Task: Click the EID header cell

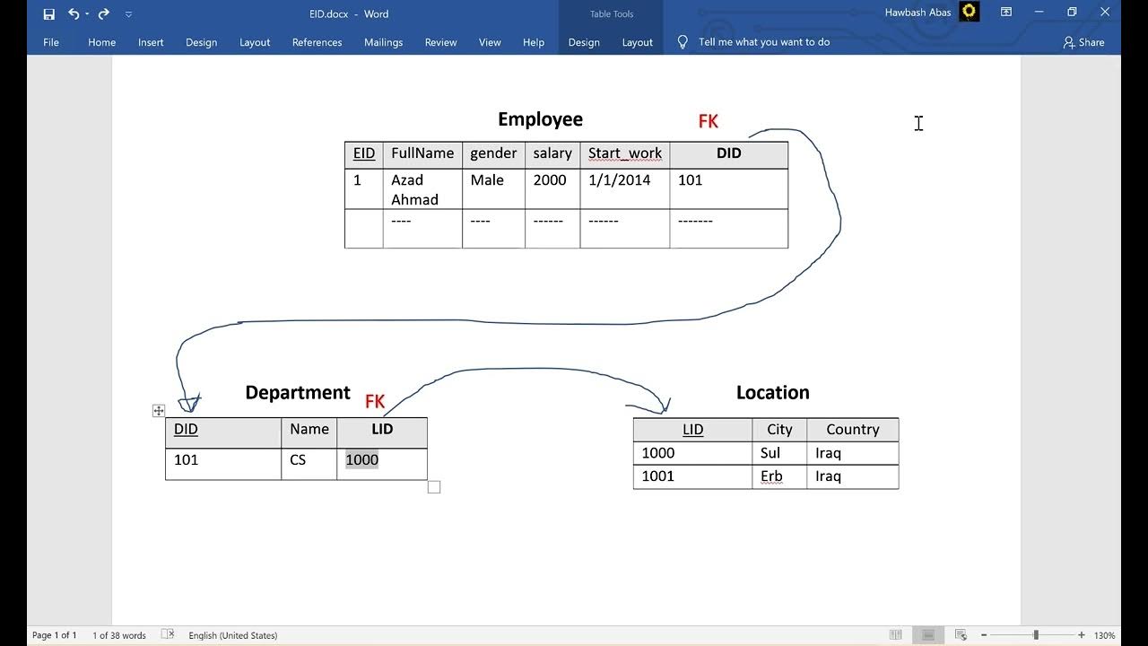Action: [x=364, y=154]
